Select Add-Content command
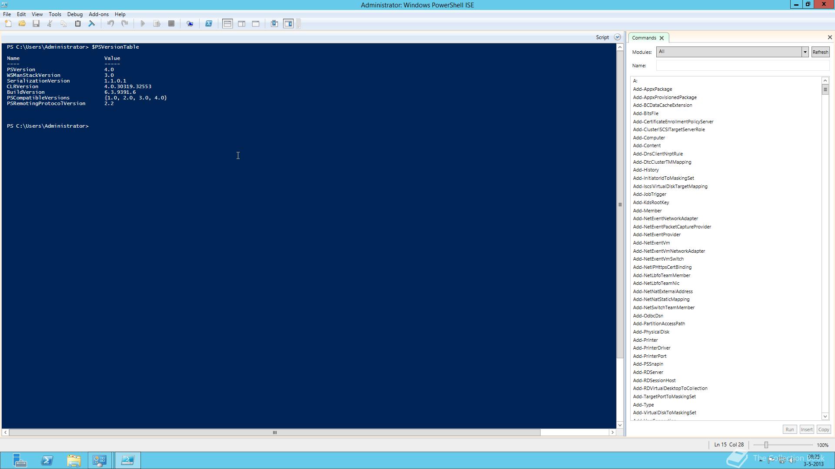Viewport: 835px width, 469px height. tap(647, 146)
